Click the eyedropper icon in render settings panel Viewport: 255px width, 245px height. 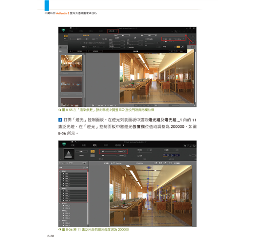pos(182,47)
